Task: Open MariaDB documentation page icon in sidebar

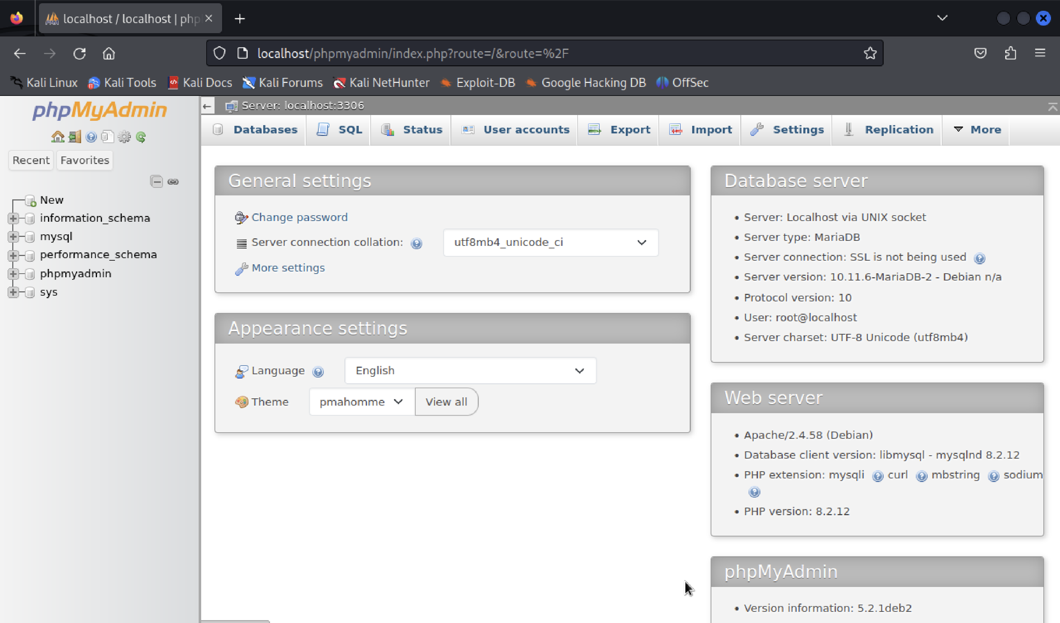Action: (x=108, y=137)
